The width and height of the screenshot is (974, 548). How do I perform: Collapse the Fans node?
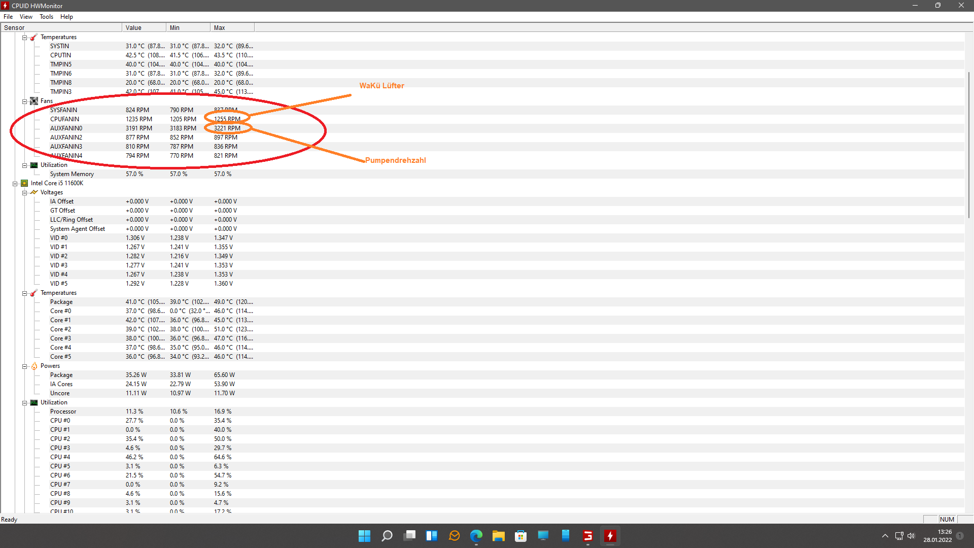(x=24, y=101)
